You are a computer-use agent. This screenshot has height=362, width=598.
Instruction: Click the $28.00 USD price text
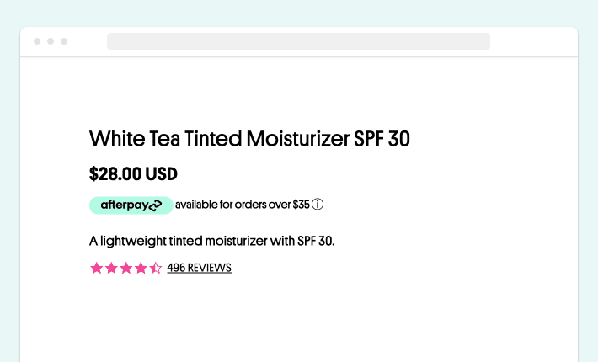click(133, 173)
